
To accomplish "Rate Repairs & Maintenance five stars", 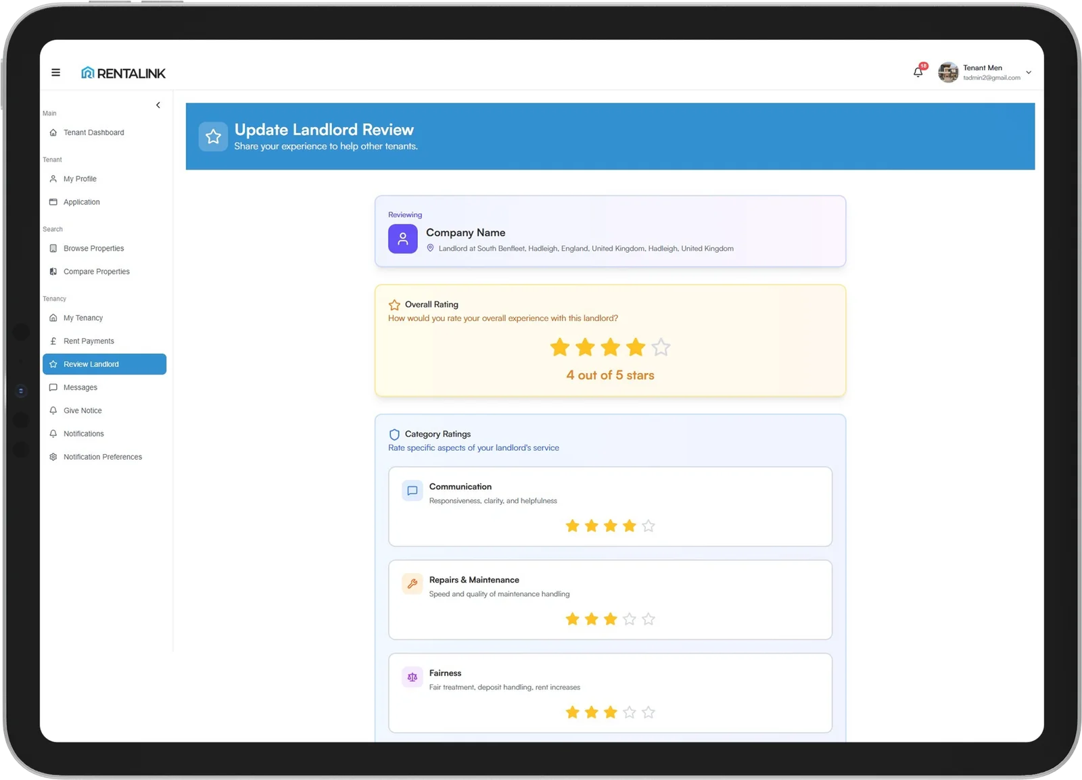I will 649,619.
